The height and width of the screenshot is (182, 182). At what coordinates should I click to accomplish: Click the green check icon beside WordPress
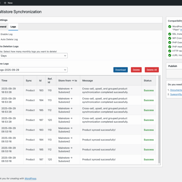pyautogui.click(x=170, y=27)
